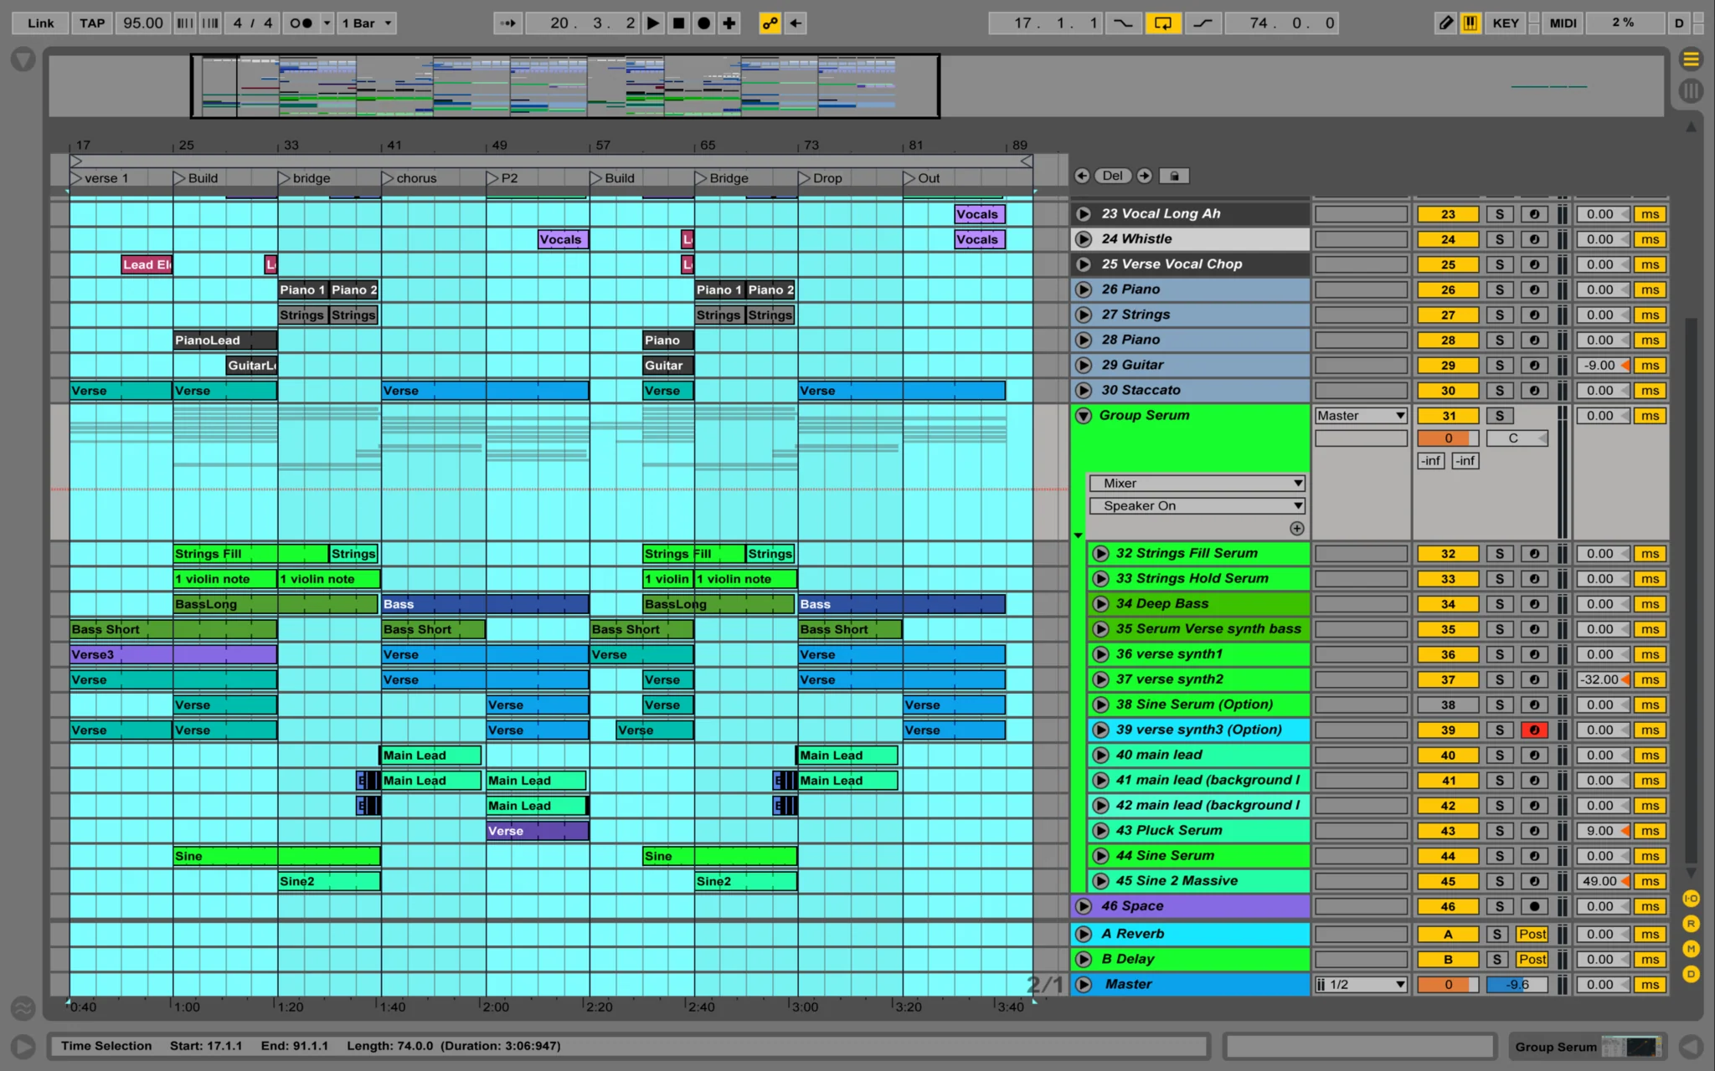Jump to next locator arrow
This screenshot has width=1715, height=1071.
click(x=1144, y=176)
